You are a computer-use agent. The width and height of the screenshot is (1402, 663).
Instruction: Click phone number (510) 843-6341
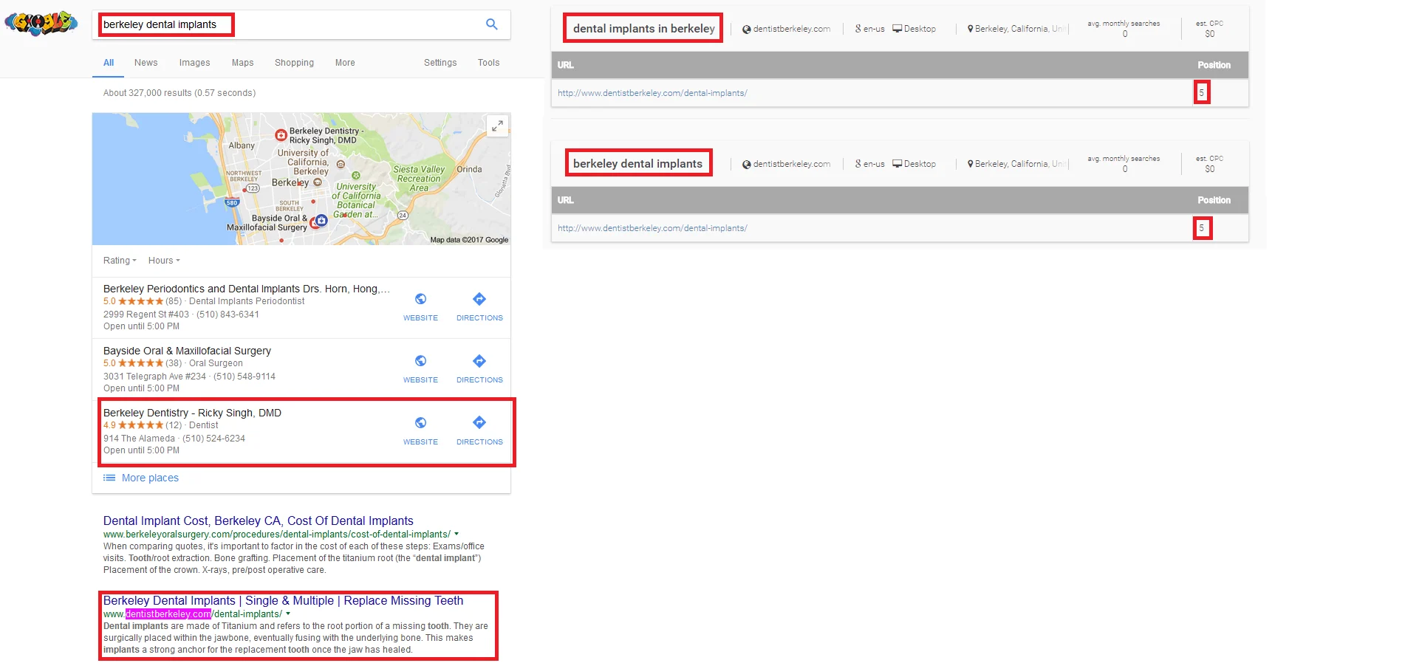click(228, 315)
